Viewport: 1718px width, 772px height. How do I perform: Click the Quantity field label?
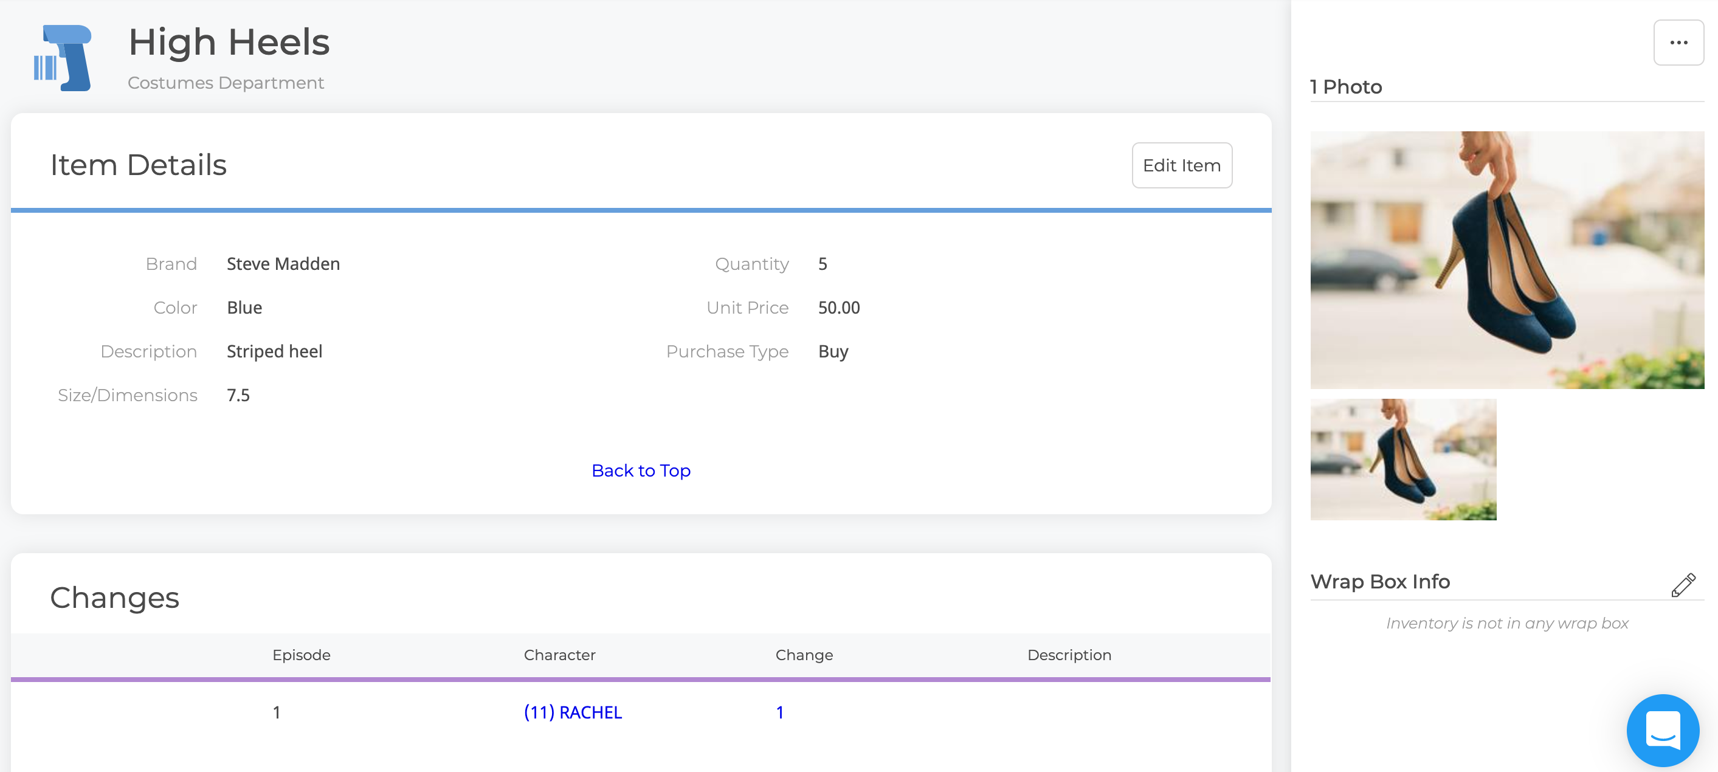[x=751, y=264]
